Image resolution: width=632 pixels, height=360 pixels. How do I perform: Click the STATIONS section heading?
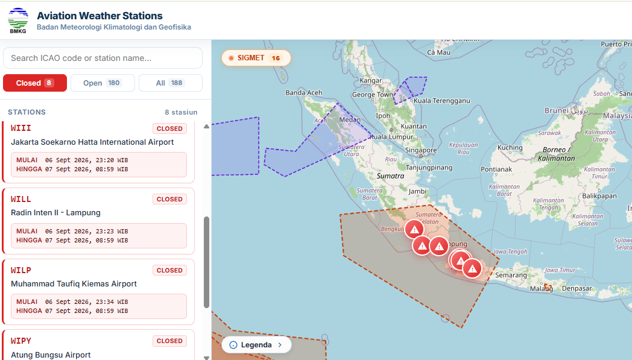pyautogui.click(x=27, y=112)
